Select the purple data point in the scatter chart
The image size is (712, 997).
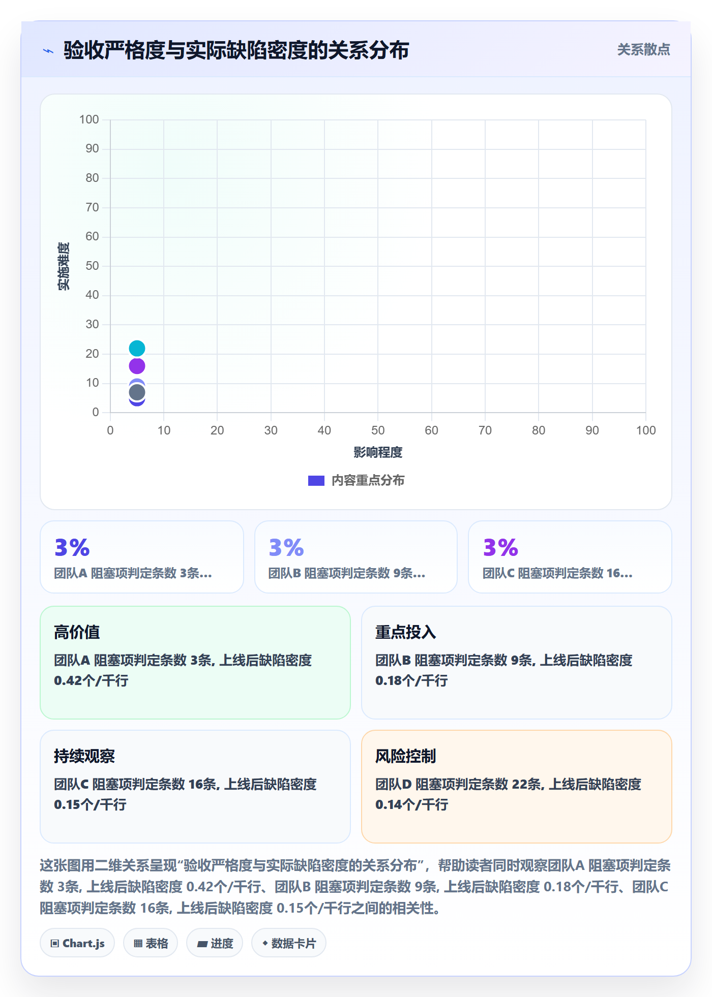coord(137,366)
